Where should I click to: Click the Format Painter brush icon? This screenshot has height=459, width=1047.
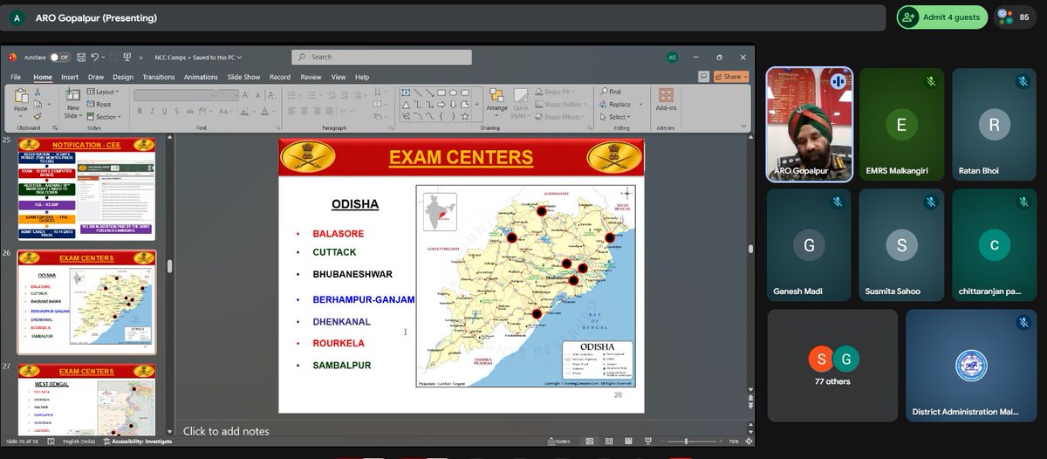tap(38, 116)
